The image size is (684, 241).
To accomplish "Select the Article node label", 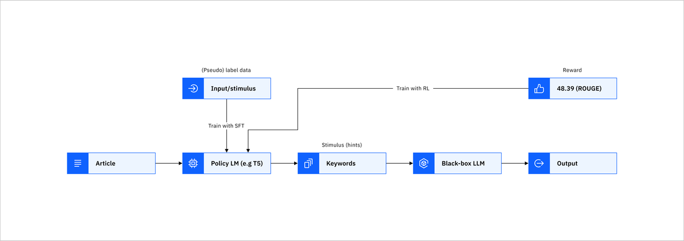I will point(105,163).
